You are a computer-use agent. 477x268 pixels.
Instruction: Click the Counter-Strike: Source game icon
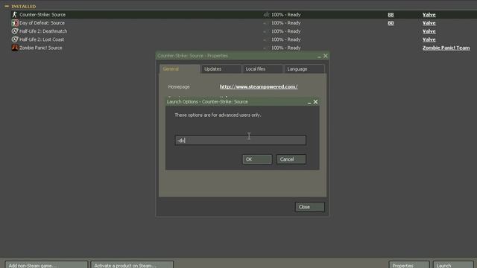tap(15, 15)
